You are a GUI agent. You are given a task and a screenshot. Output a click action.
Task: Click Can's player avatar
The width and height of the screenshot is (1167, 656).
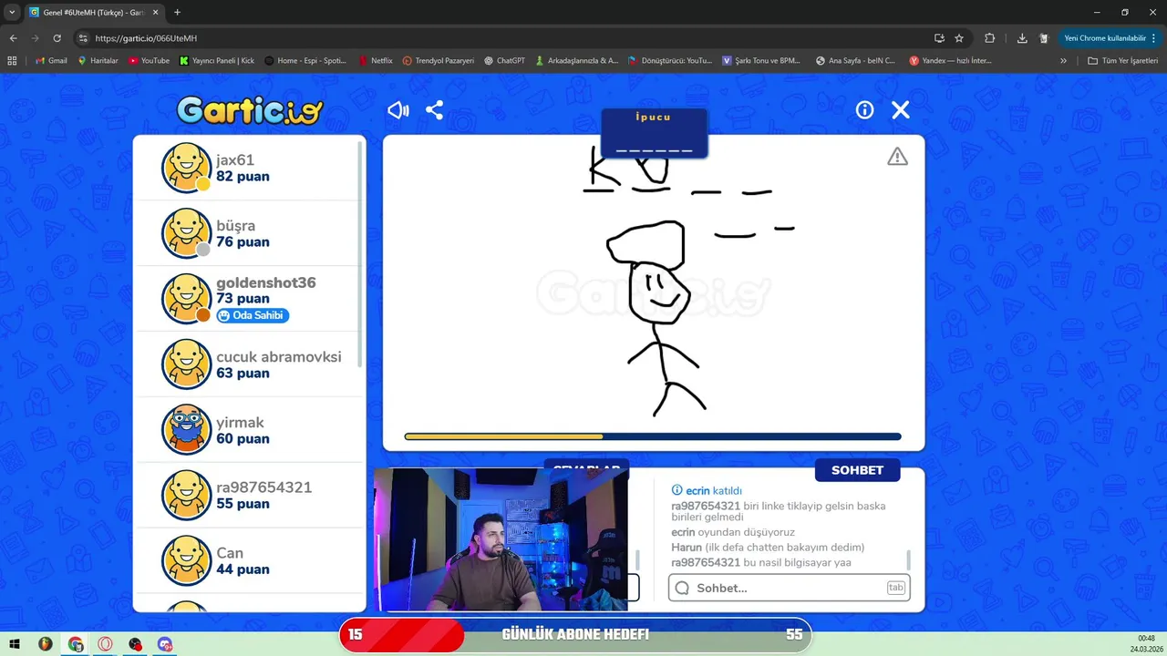[x=187, y=561]
